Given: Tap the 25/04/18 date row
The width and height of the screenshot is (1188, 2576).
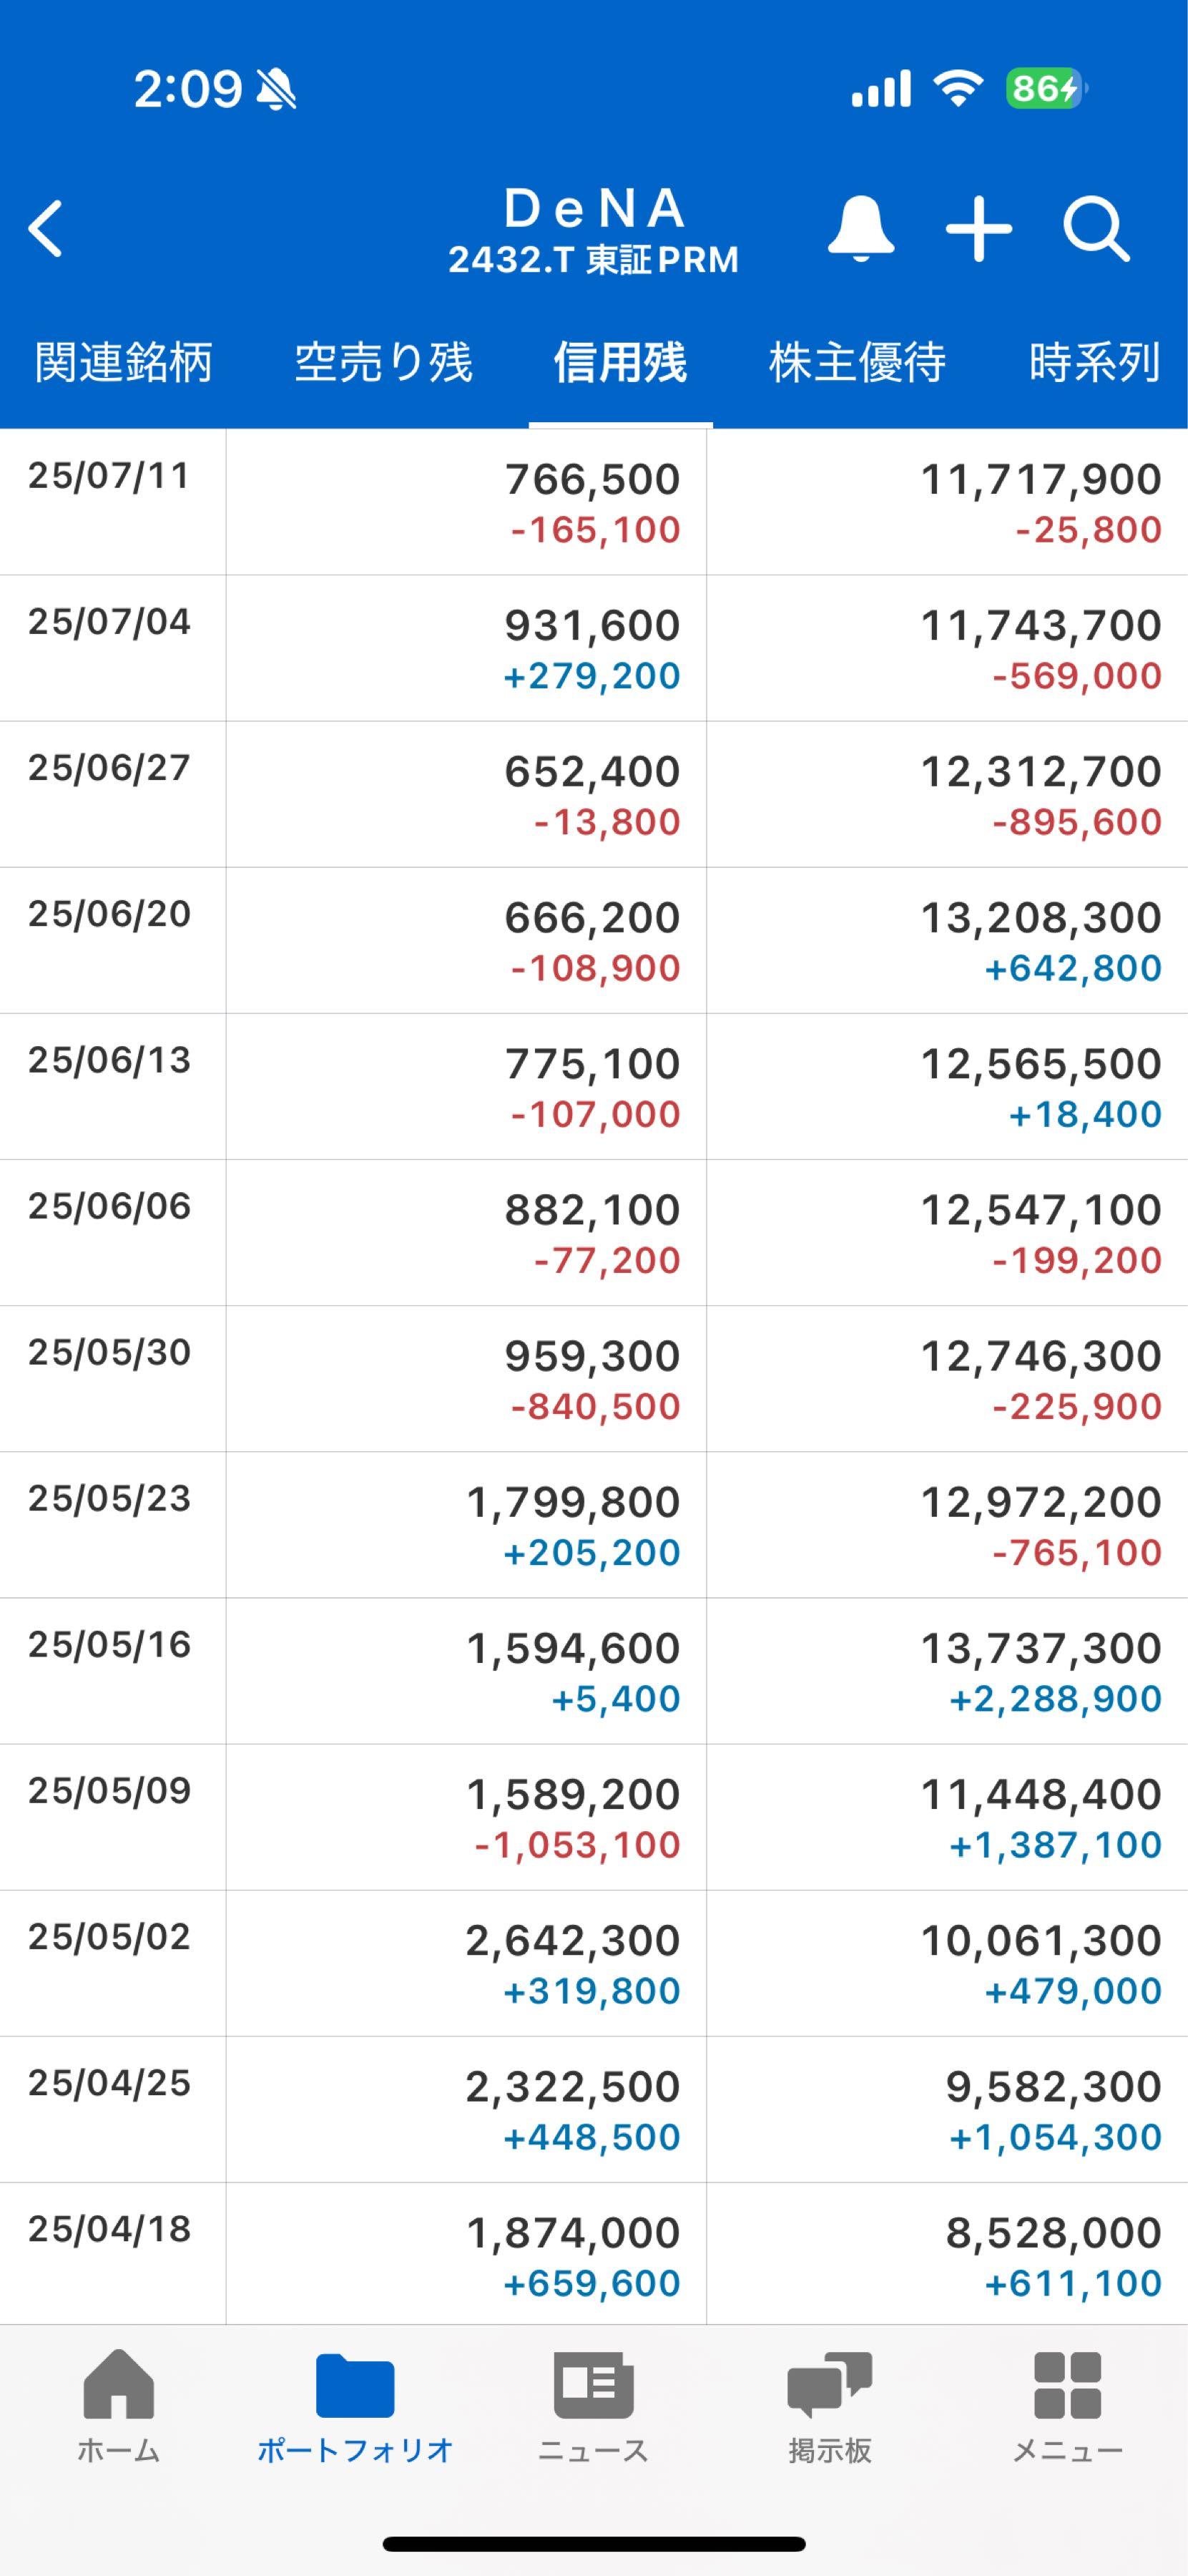Looking at the screenshot, I should (x=110, y=2228).
